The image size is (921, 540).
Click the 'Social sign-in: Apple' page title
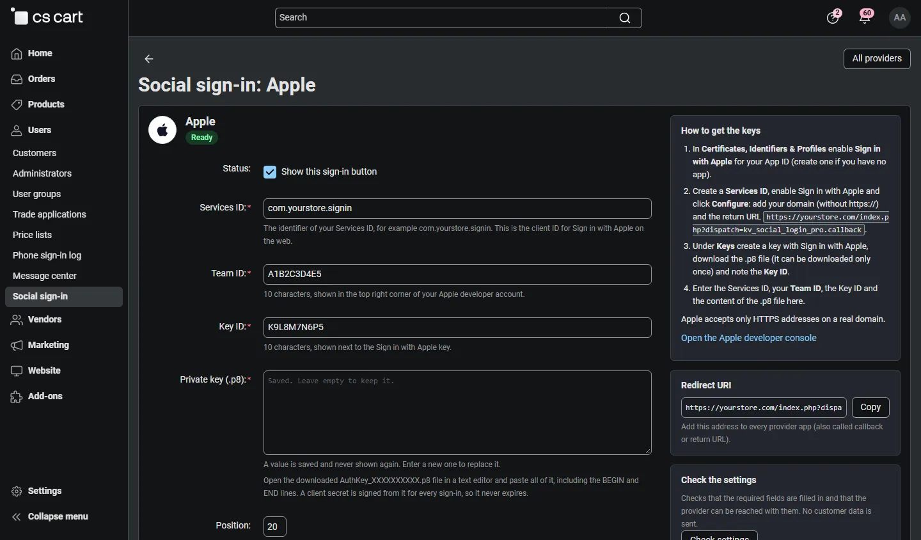point(227,85)
